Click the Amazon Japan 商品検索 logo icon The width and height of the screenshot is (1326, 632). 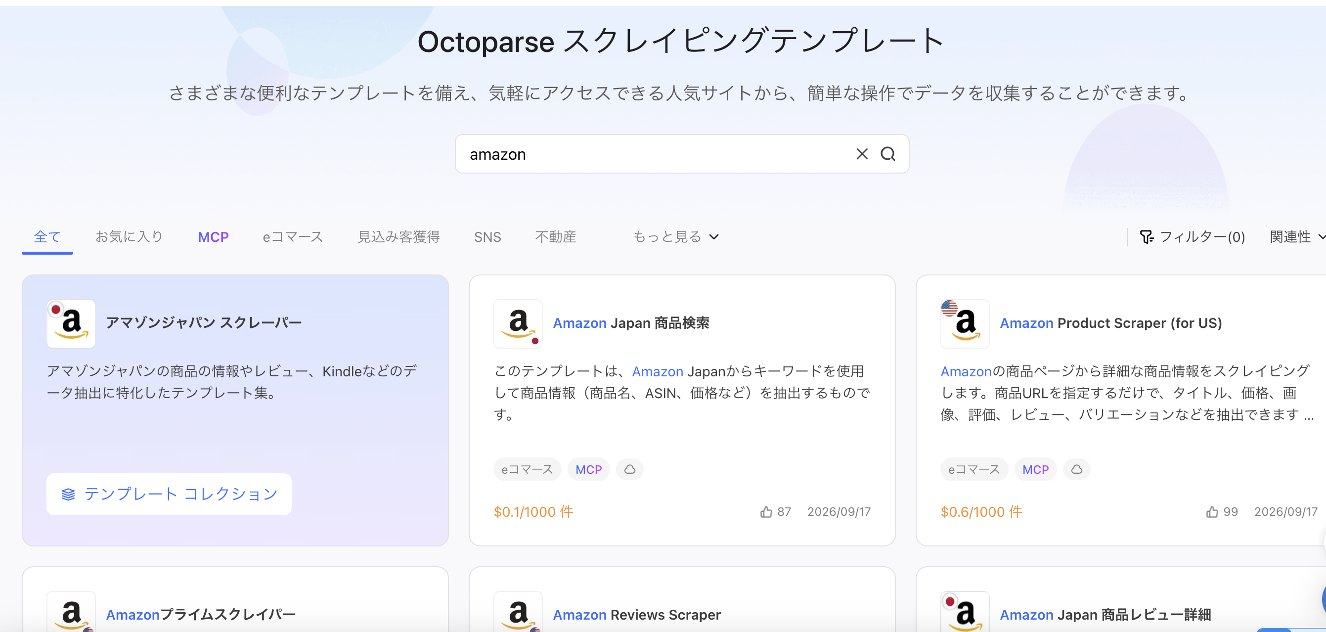coord(518,323)
